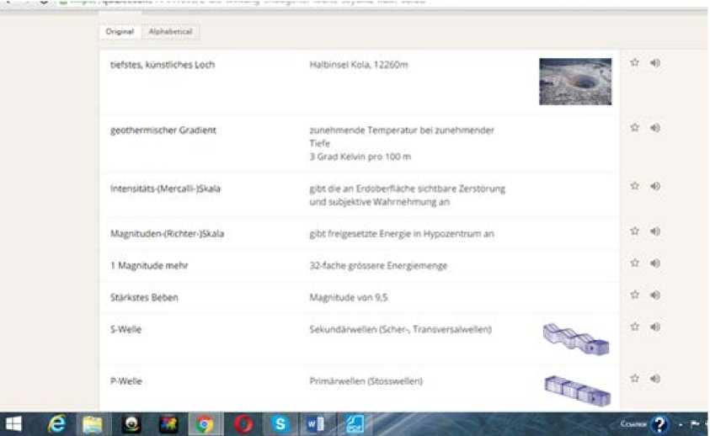
Task: Open the flag notification icon in the tray
Action: click(695, 424)
